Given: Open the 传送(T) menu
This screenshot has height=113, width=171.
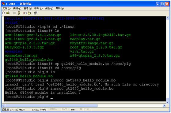Looking at the screenshot, I should (49, 9).
